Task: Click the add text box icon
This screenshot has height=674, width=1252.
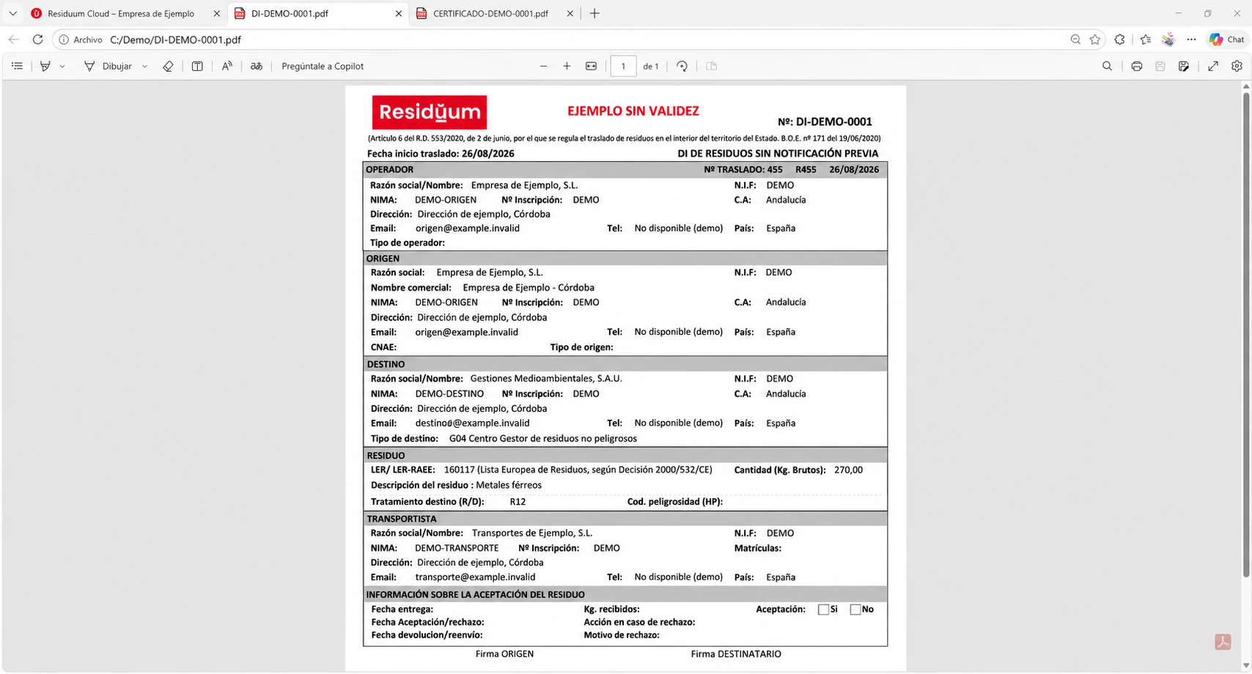Action: (x=197, y=66)
